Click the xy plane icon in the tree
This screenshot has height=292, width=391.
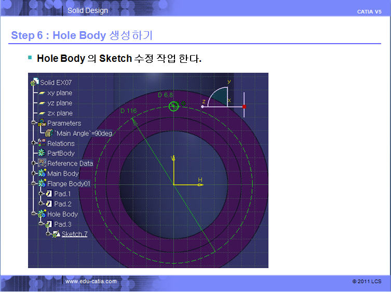(42, 93)
